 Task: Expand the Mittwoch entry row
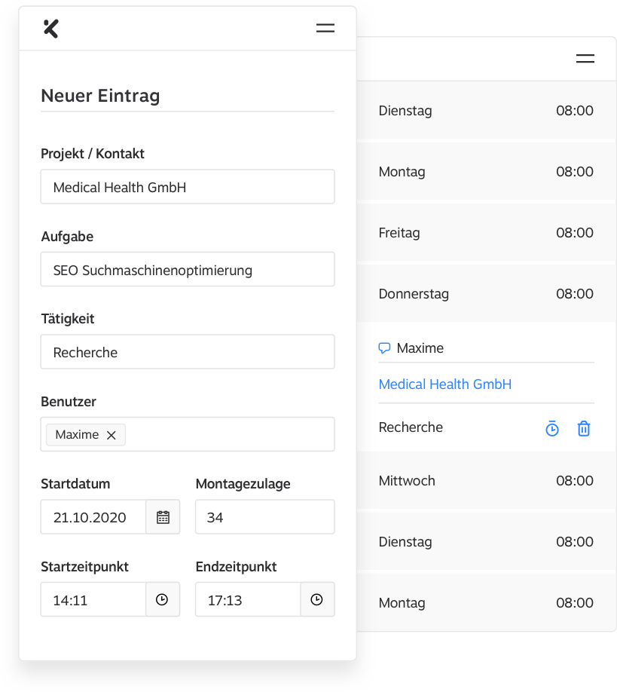pos(486,481)
